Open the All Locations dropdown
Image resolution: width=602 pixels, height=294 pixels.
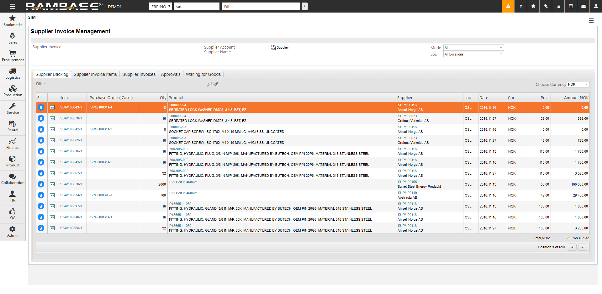click(473, 54)
